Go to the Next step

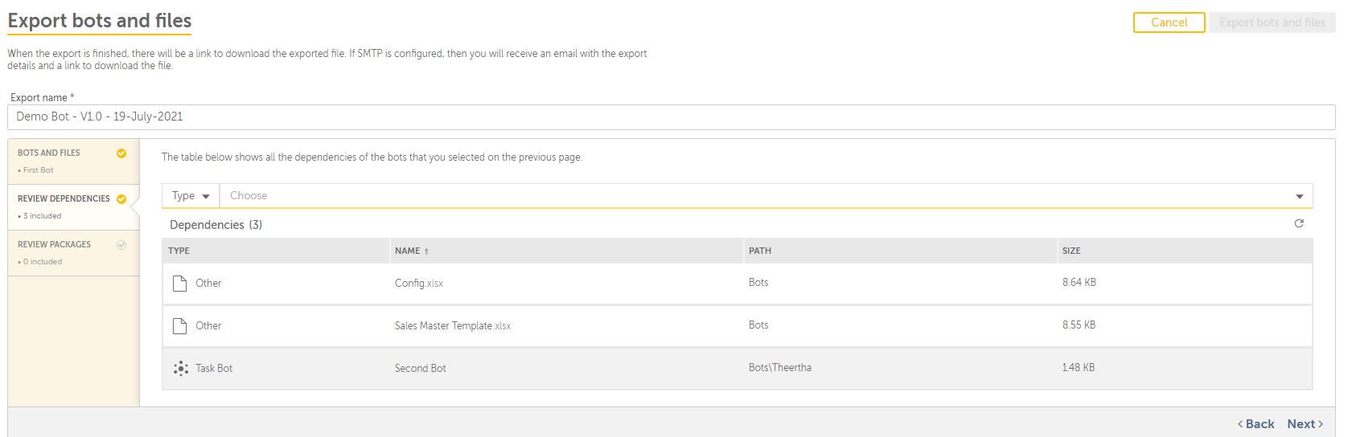1305,423
